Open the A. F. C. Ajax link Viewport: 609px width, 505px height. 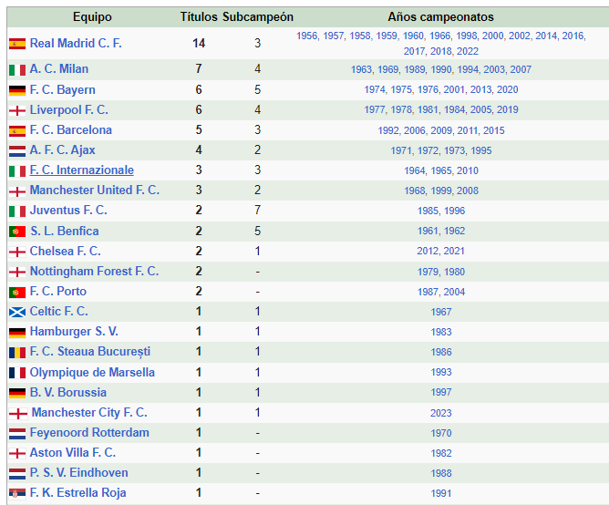pos(63,149)
